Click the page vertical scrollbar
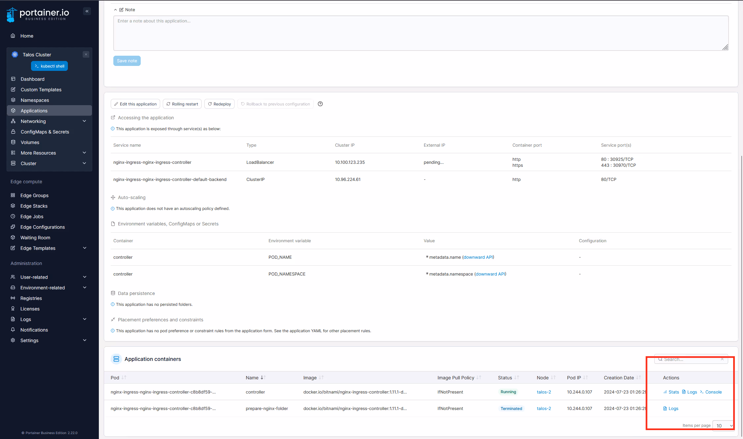This screenshot has width=743, height=439. [741, 297]
